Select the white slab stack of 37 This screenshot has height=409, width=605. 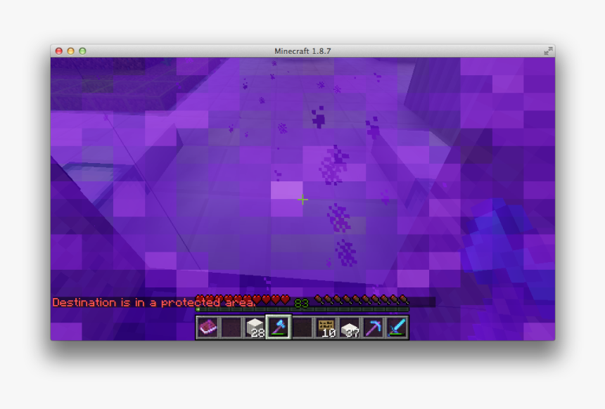350,327
